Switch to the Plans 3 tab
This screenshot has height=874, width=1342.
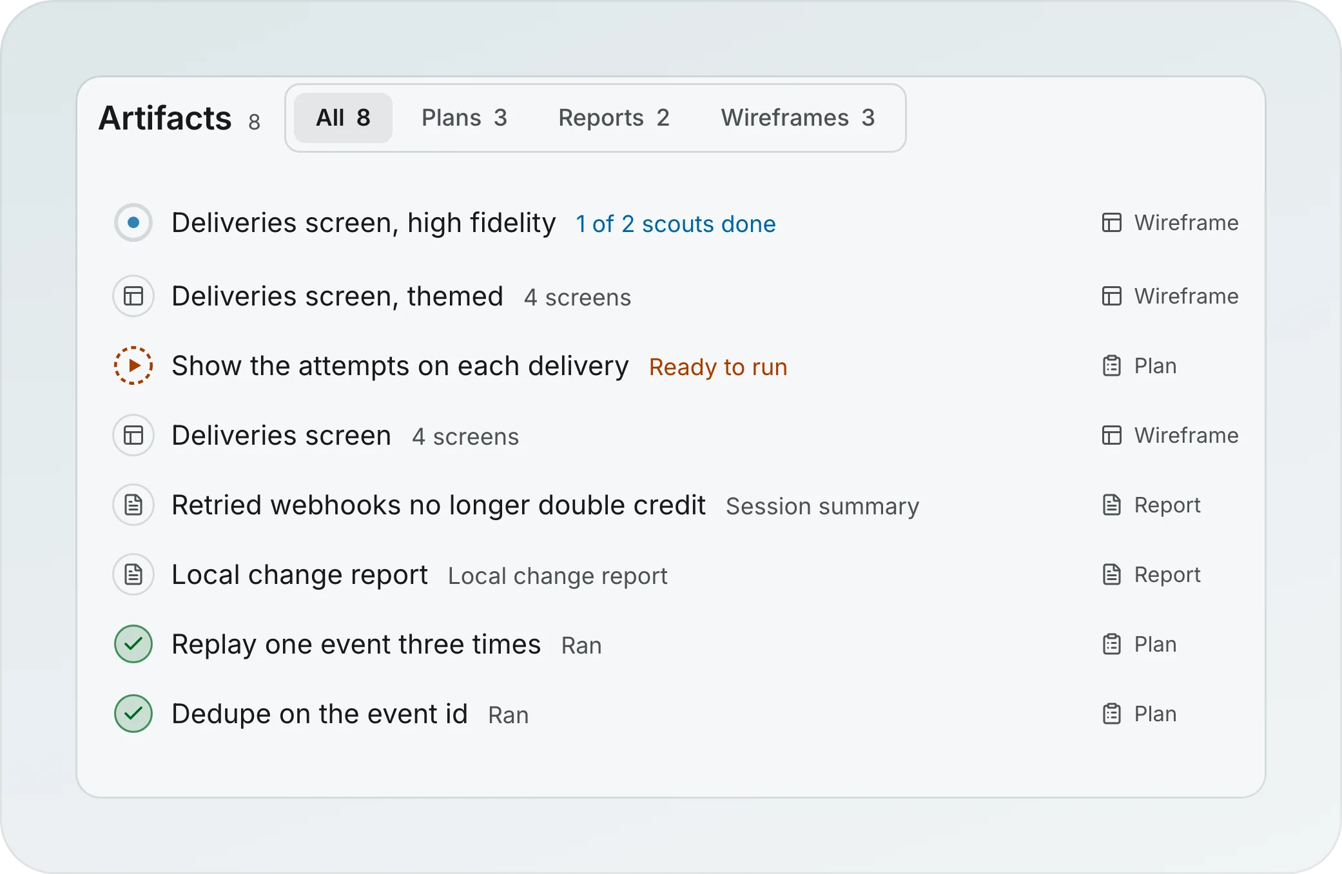coord(464,118)
